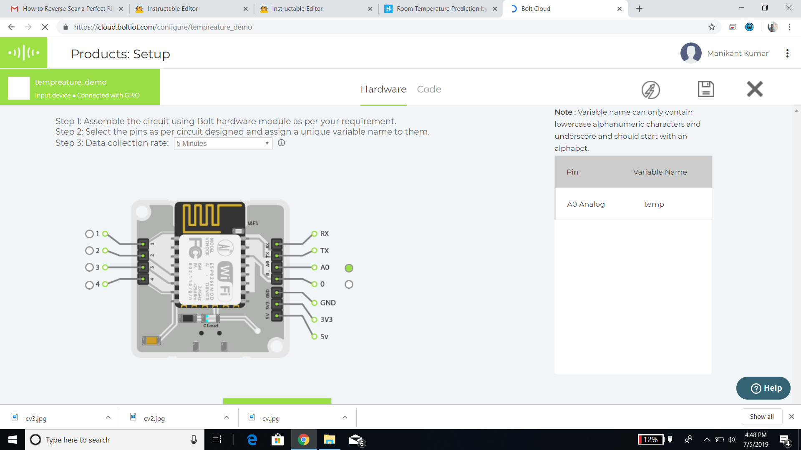Screen dimensions: 801x450
Task: Toggle the A0 pin green radio button
Action: point(349,268)
